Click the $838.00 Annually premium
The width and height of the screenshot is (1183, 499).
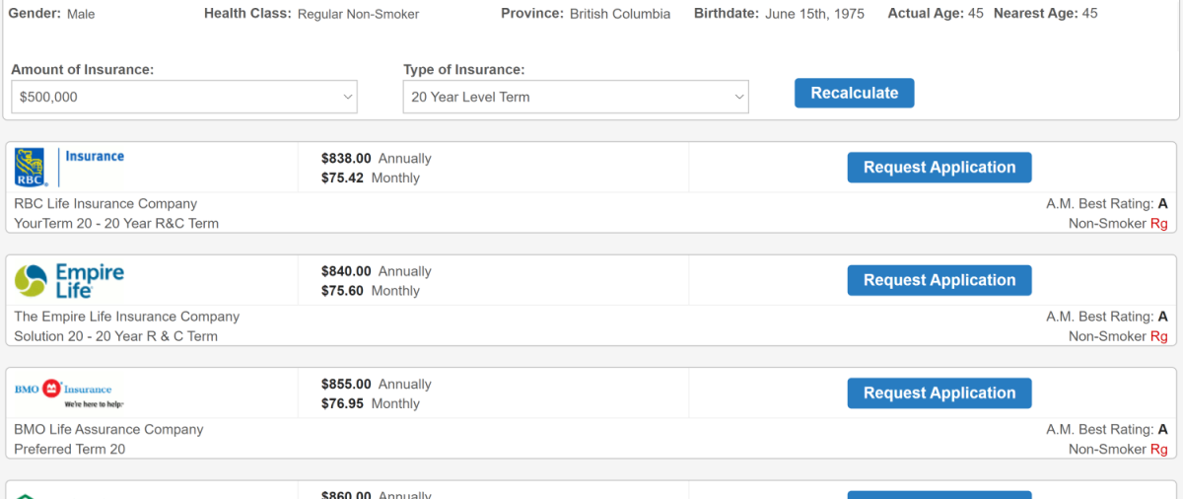tap(377, 158)
